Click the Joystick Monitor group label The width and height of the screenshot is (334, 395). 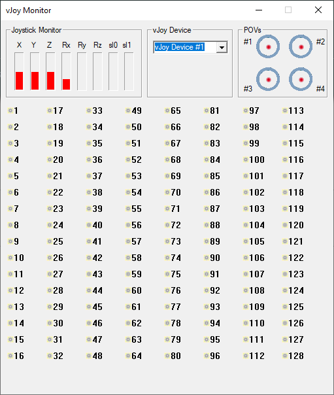[x=37, y=30]
